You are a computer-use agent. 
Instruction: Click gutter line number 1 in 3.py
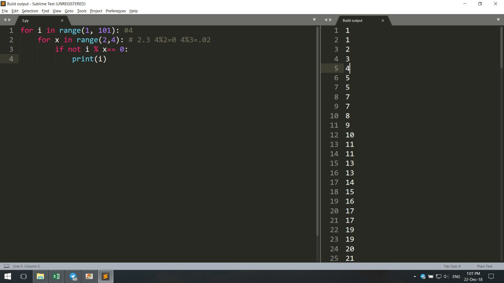11,31
